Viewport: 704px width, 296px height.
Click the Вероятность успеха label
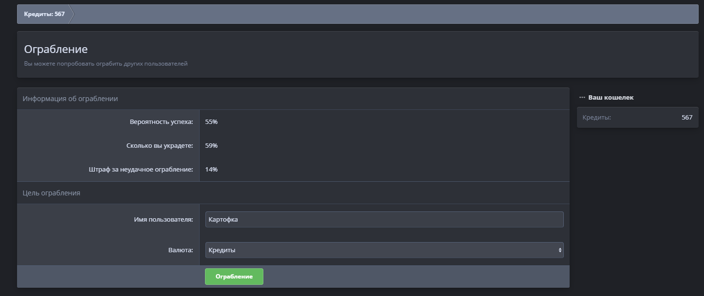[161, 122]
